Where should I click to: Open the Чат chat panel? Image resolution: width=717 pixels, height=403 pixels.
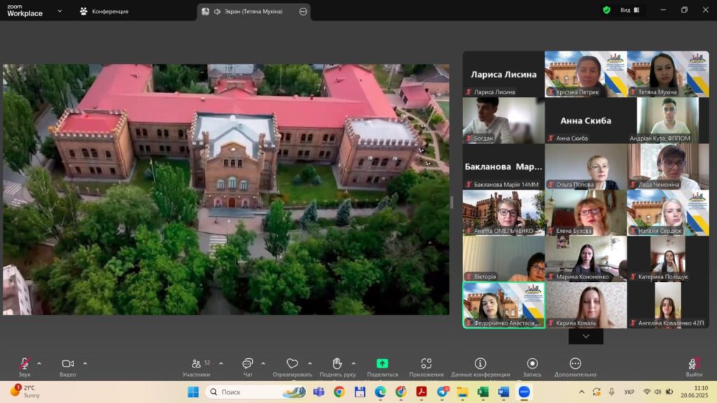tap(247, 364)
